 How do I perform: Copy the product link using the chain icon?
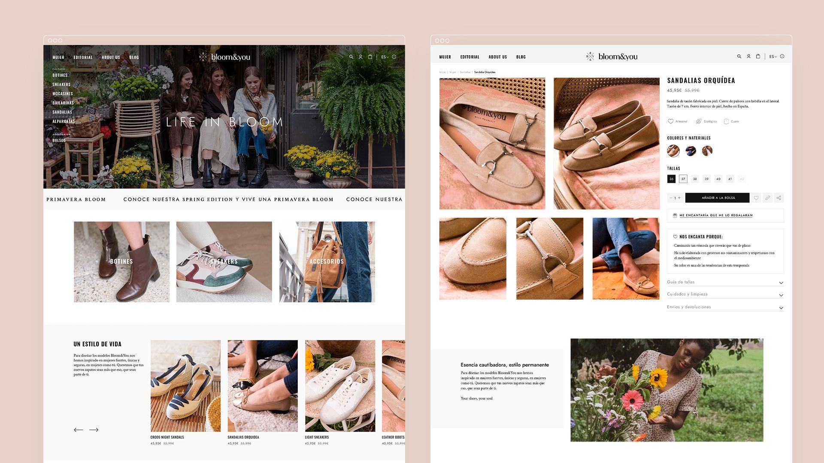[x=767, y=198]
